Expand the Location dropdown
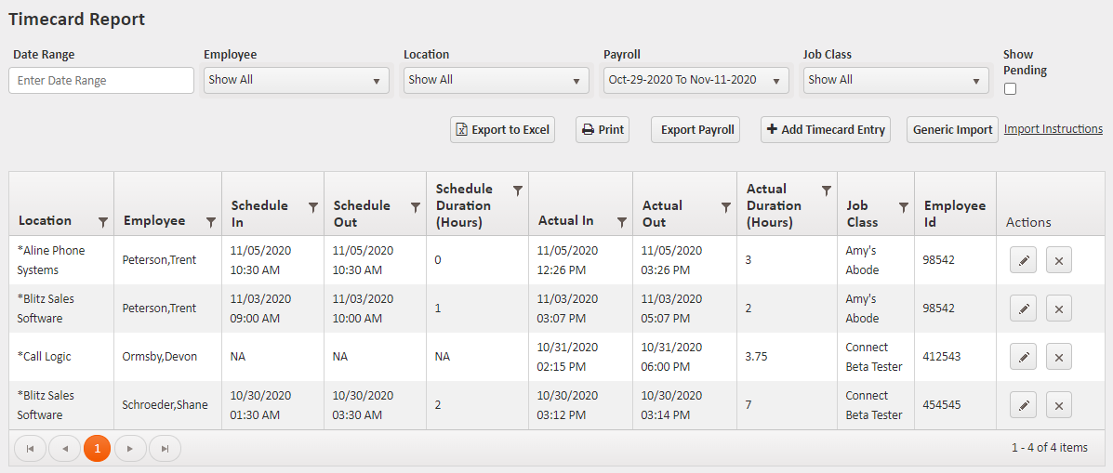 [x=496, y=81]
